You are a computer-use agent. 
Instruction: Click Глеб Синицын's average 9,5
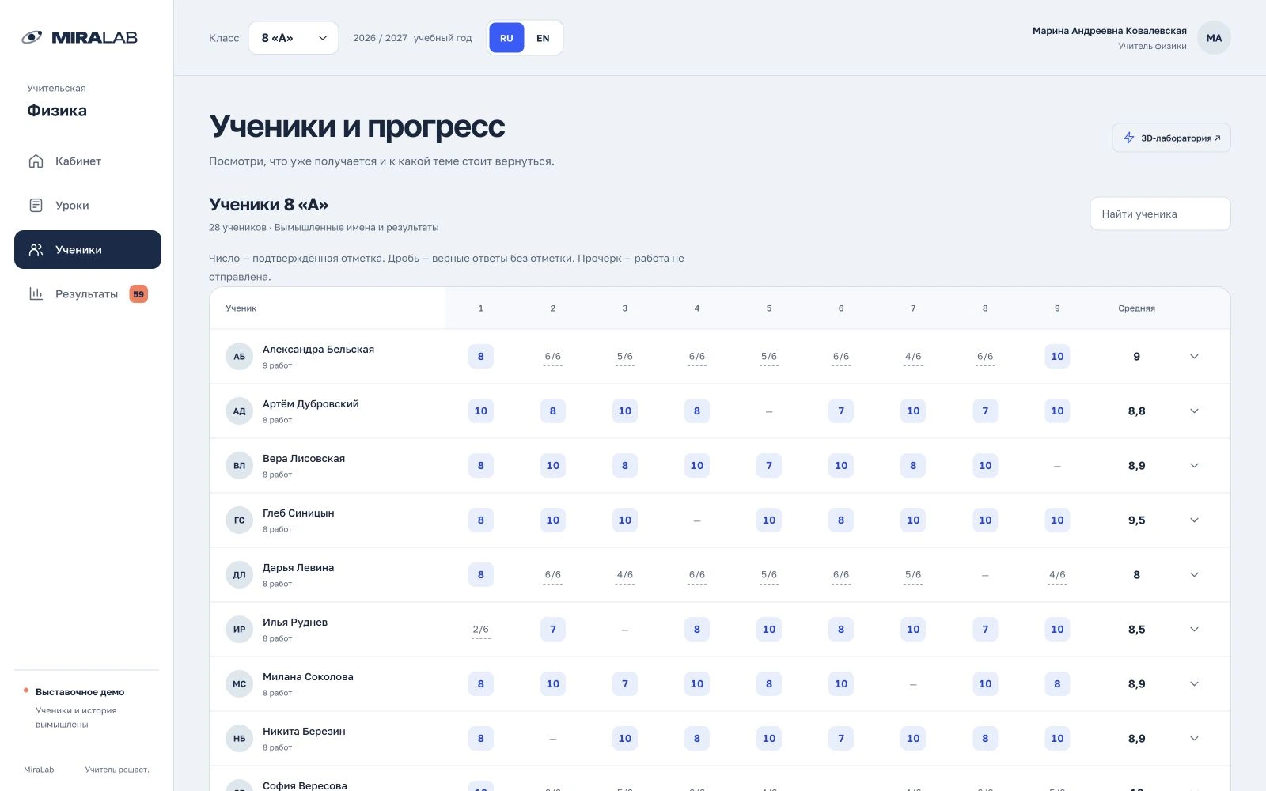point(1136,520)
